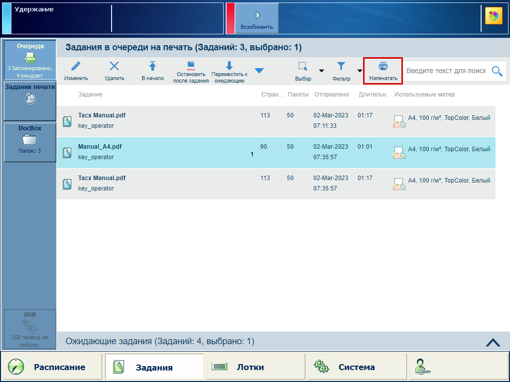
Task: Click the search text input field
Action: [x=446, y=71]
